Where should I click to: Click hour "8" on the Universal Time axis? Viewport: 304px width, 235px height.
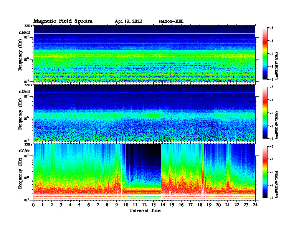[x=107, y=205]
